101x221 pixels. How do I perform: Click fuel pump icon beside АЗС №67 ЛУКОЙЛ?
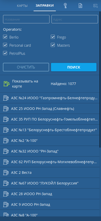[x=6, y=183]
